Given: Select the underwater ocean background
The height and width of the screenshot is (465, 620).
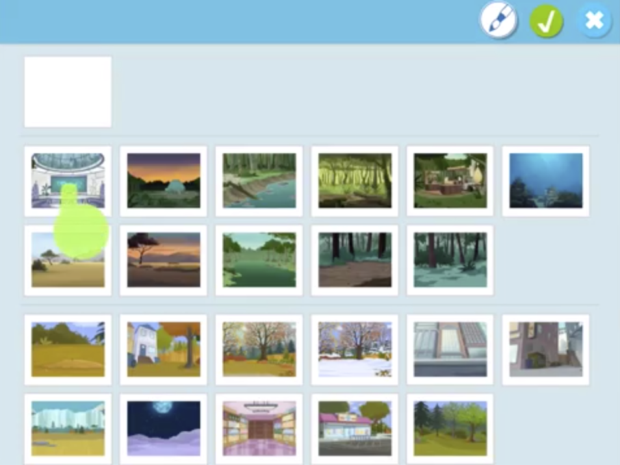Looking at the screenshot, I should pyautogui.click(x=545, y=181).
